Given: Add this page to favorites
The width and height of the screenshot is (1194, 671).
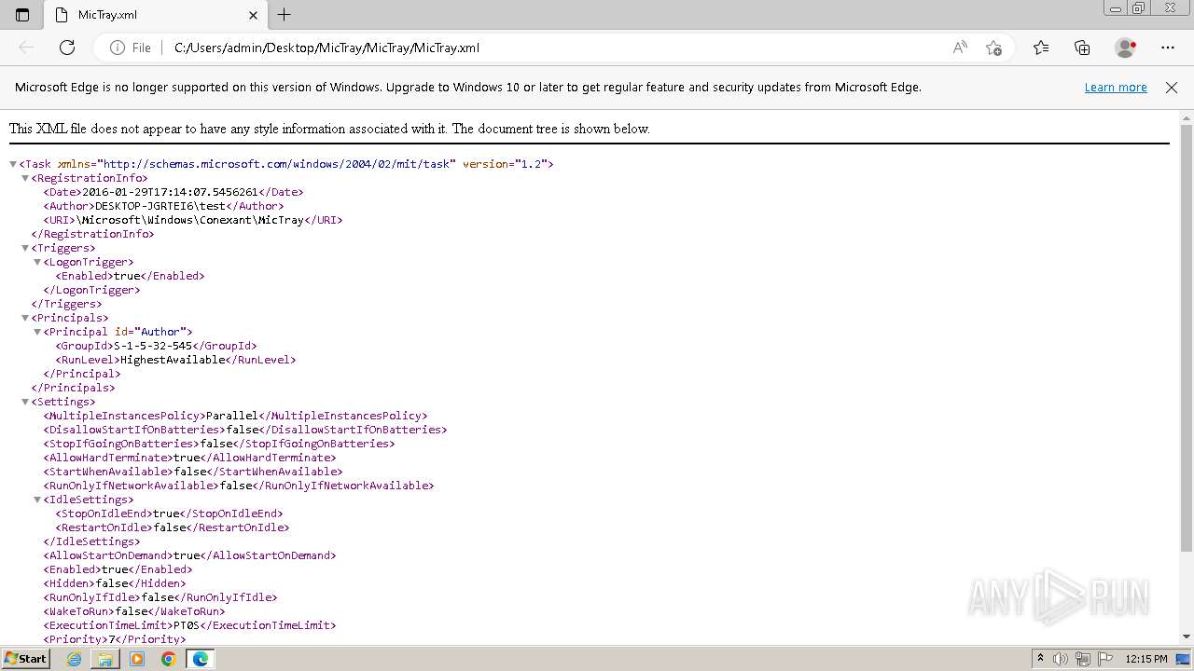Looking at the screenshot, I should pyautogui.click(x=993, y=48).
